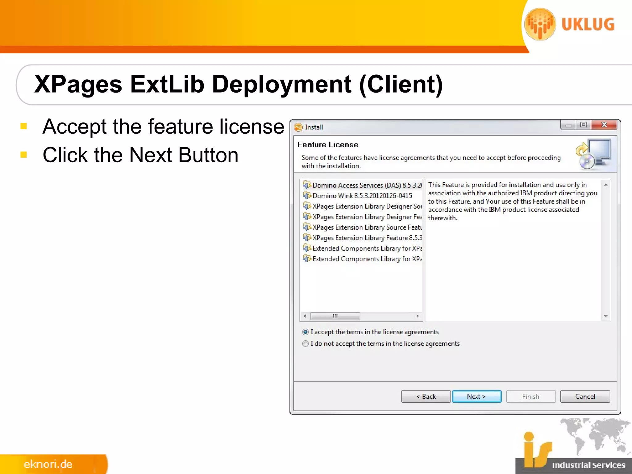632x474 pixels.
Task: Click icon beside XPages Extension Library Feature 8.5.3
Action: pyautogui.click(x=307, y=237)
